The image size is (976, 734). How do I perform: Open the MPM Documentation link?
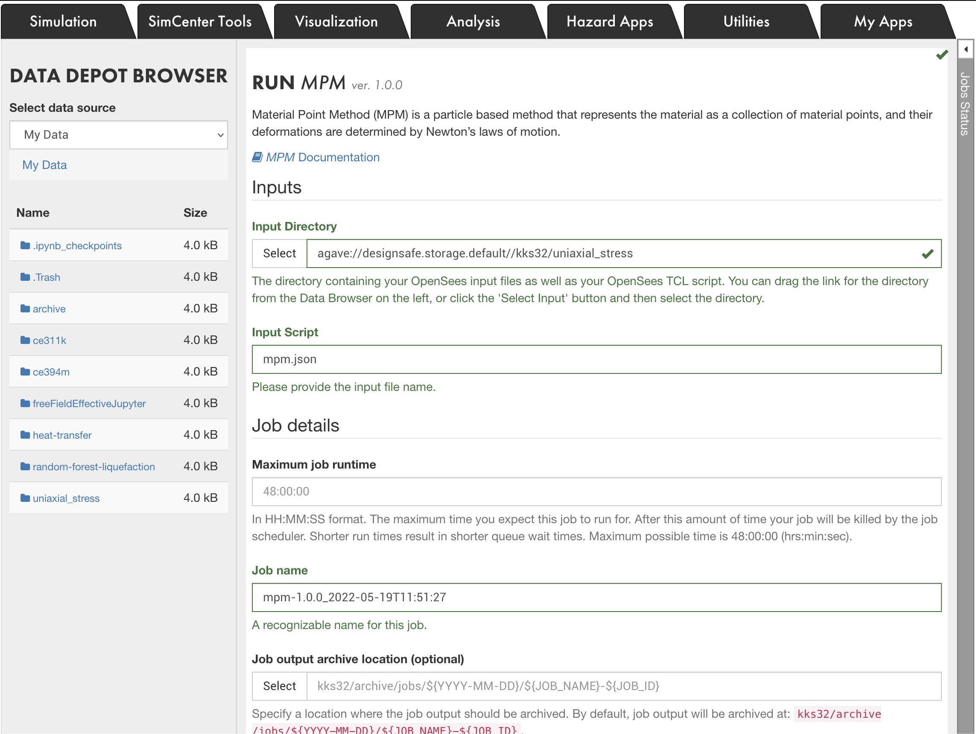pos(322,157)
